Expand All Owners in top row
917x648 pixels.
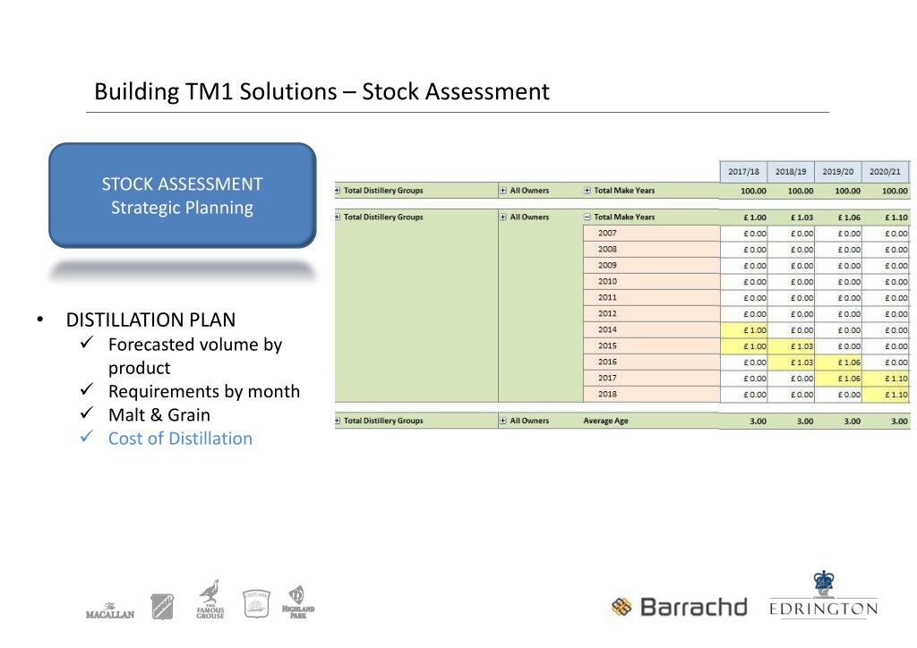[x=503, y=191]
